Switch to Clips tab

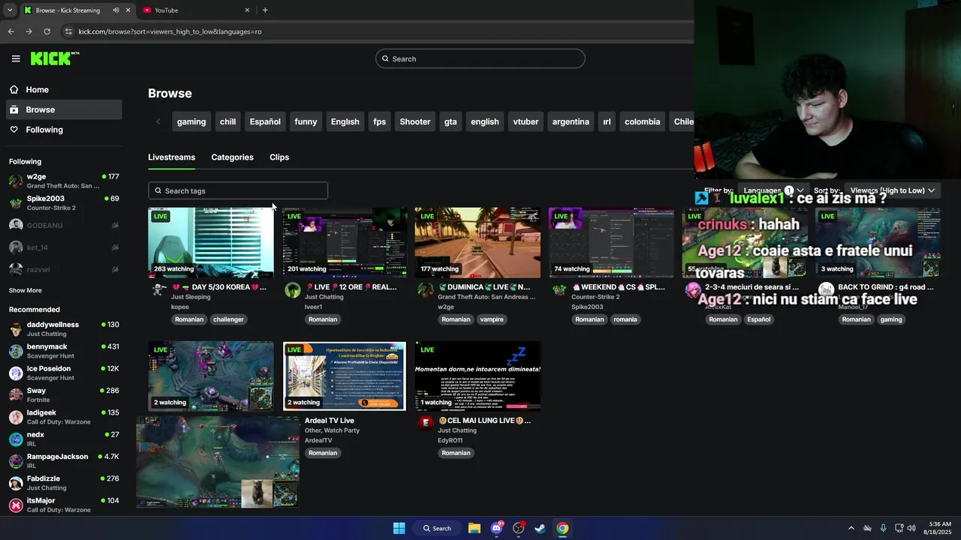point(279,157)
